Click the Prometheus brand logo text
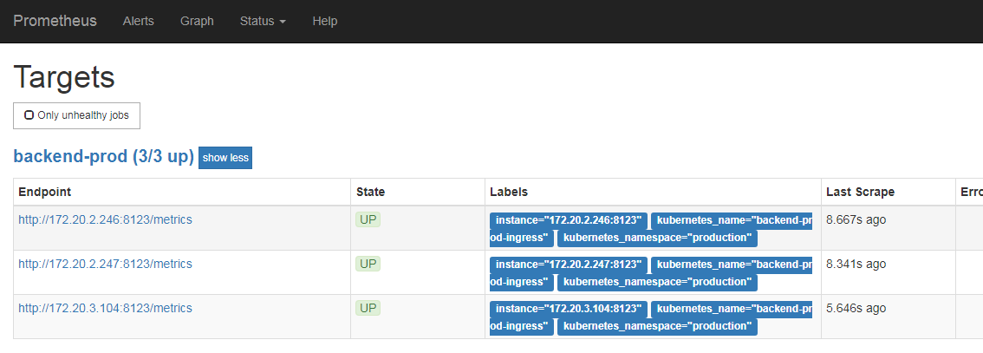This screenshot has height=353, width=983. click(55, 21)
